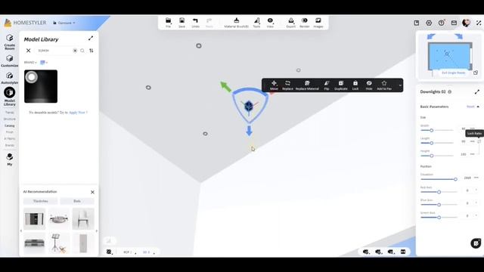
Task: Select second tab in AI Recommendation
Action: click(77, 201)
